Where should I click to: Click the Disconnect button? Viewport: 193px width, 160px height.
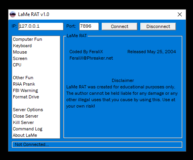(158, 26)
